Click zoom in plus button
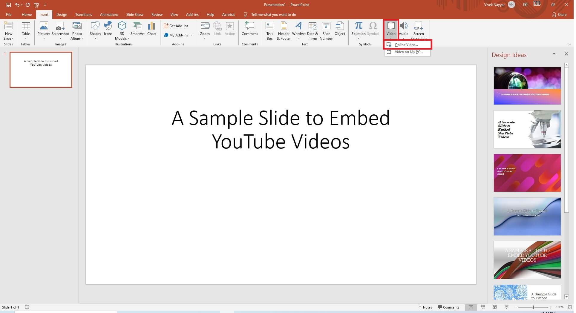This screenshot has height=313, width=576. click(x=551, y=307)
